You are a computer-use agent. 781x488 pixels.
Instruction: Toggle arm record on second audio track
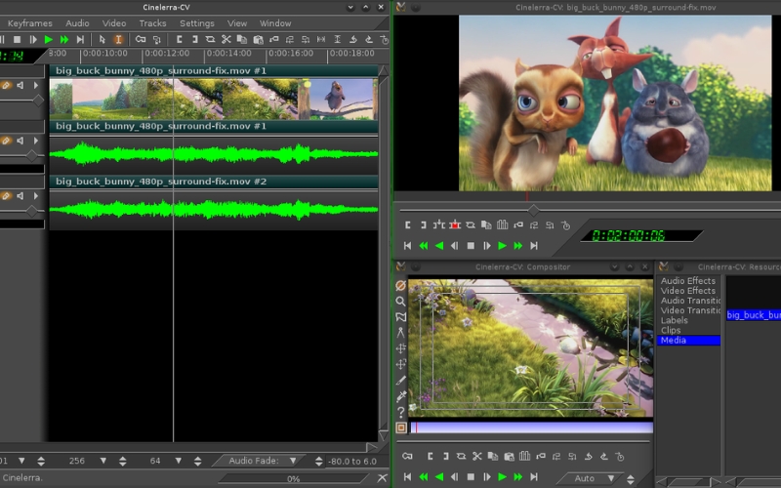point(6,196)
